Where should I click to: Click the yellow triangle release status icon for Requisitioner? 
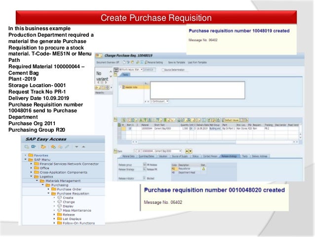point(203,169)
